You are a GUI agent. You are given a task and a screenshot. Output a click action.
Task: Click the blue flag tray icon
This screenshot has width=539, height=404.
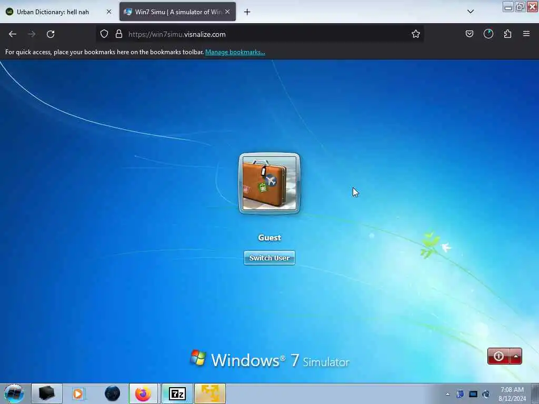point(460,394)
